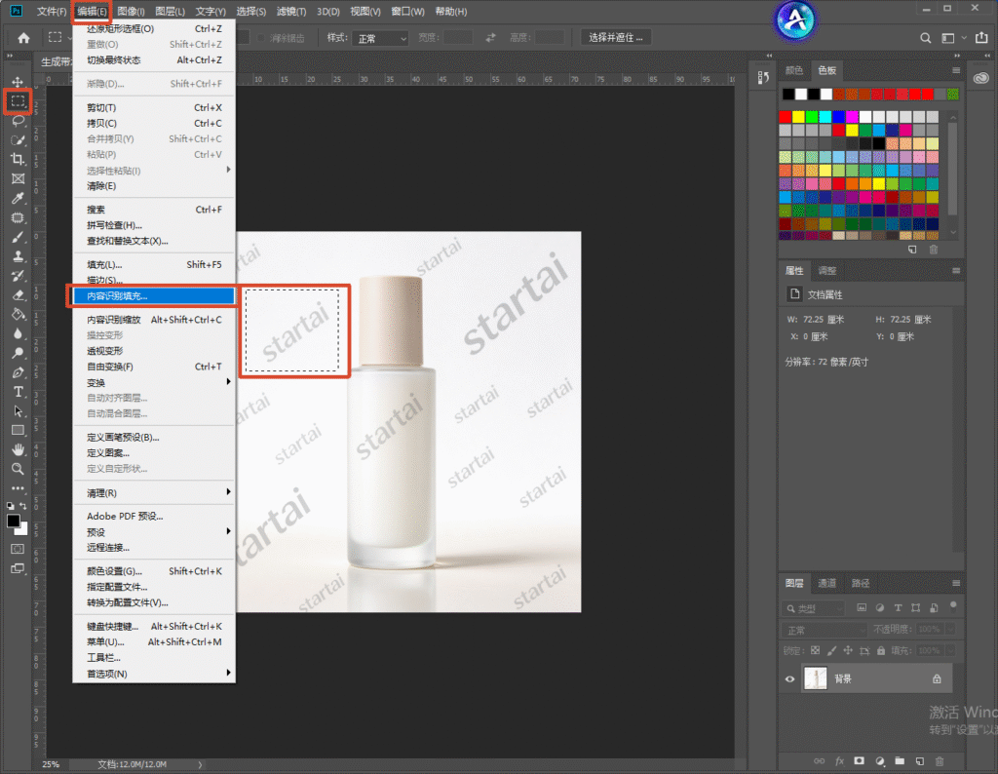Viewport: 998px width, 774px height.
Task: Select the Move tool
Action: 18,82
